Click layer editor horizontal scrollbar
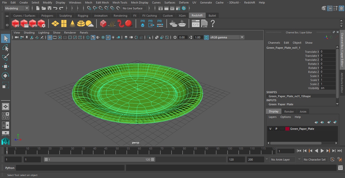Viewport: 345px width, 178px height. click(x=296, y=143)
